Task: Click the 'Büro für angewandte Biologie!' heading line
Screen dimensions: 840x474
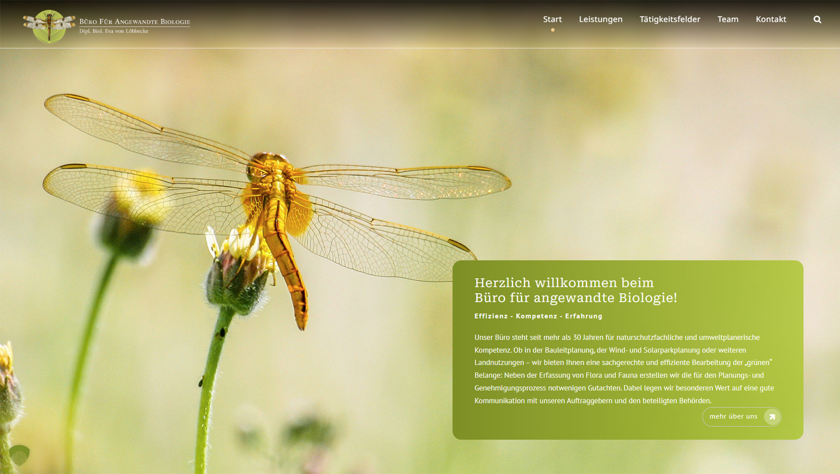Action: tap(575, 298)
